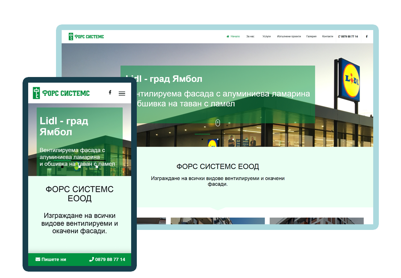Open the mobile hamburger menu
This screenshot has width=401, height=278.
click(122, 94)
